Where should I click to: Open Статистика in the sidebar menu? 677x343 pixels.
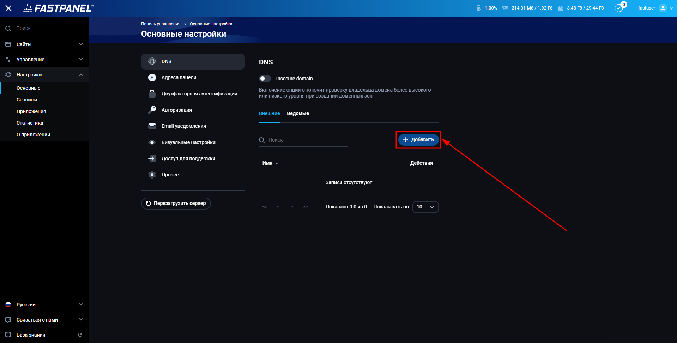point(30,123)
